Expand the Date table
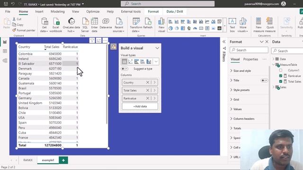The height and width of the screenshot is (170, 303). [274, 59]
